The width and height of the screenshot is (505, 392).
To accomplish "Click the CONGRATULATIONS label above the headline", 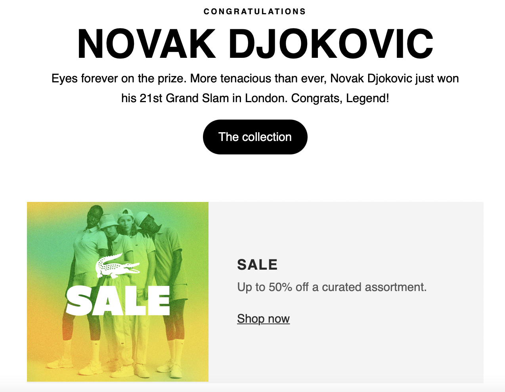I will [255, 11].
